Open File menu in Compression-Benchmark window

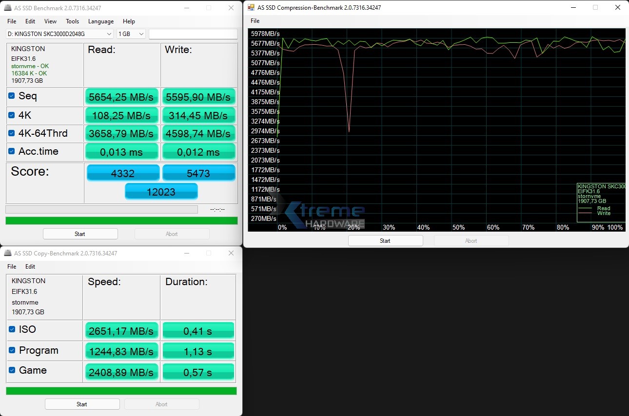(255, 21)
